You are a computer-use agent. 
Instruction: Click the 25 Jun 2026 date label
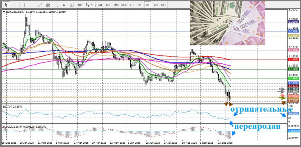pos(153,143)
